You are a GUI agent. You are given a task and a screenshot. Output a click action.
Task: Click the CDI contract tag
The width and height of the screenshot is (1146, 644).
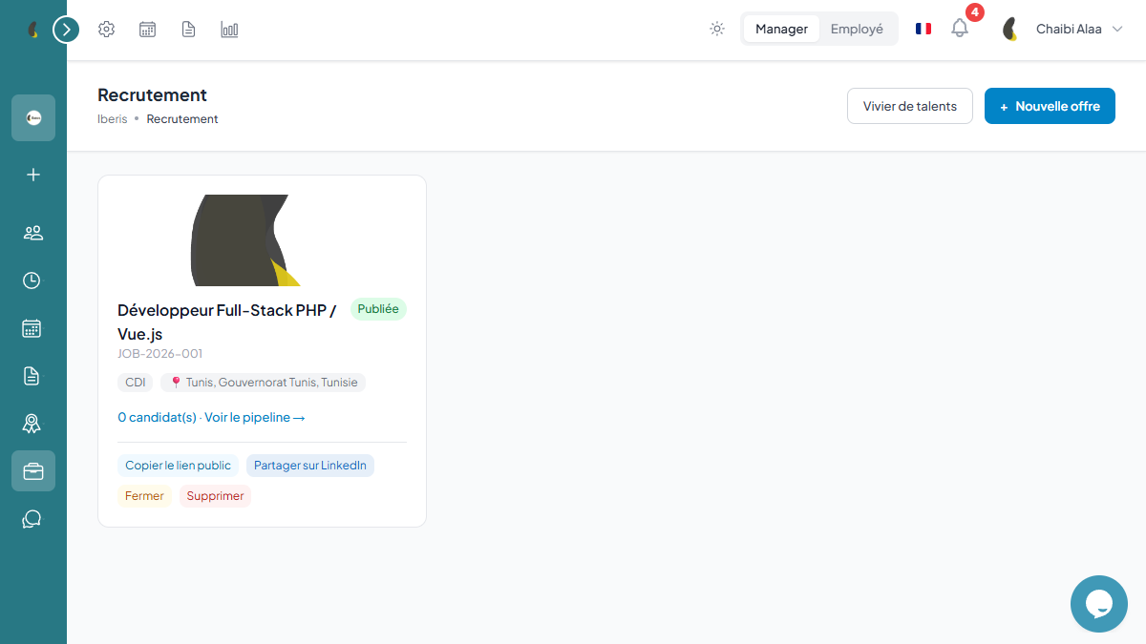[x=136, y=383]
